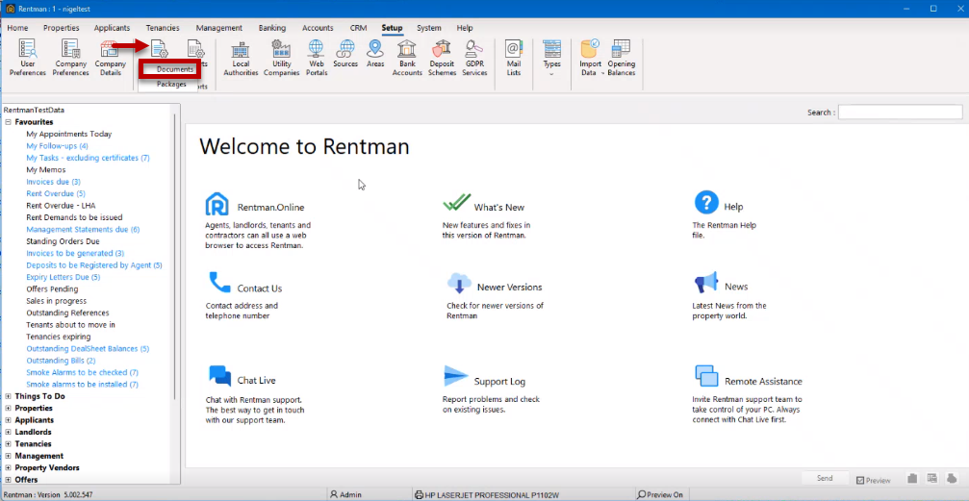Open Web Portals setup
969x501 pixels.
[x=316, y=58]
